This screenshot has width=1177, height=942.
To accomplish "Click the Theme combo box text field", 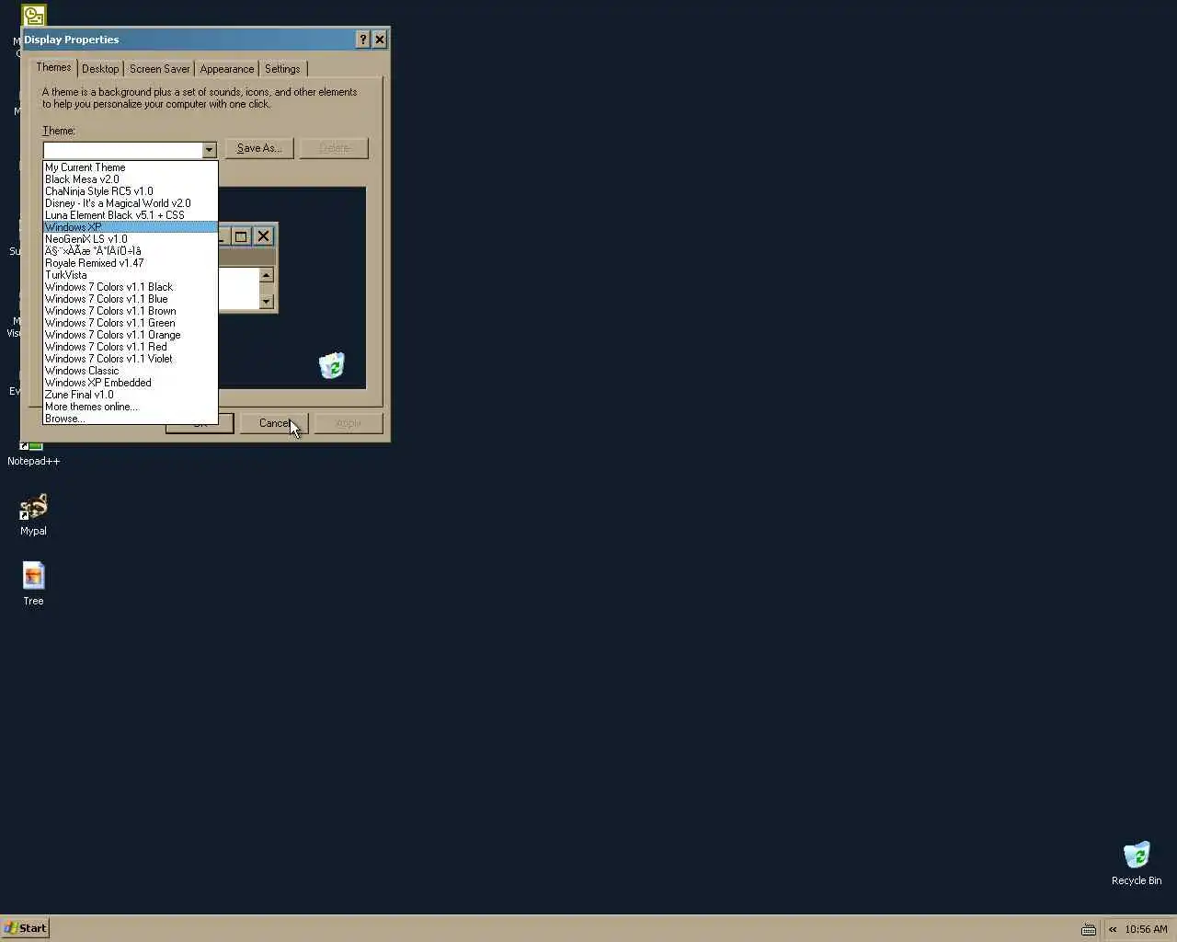I will pyautogui.click(x=122, y=150).
